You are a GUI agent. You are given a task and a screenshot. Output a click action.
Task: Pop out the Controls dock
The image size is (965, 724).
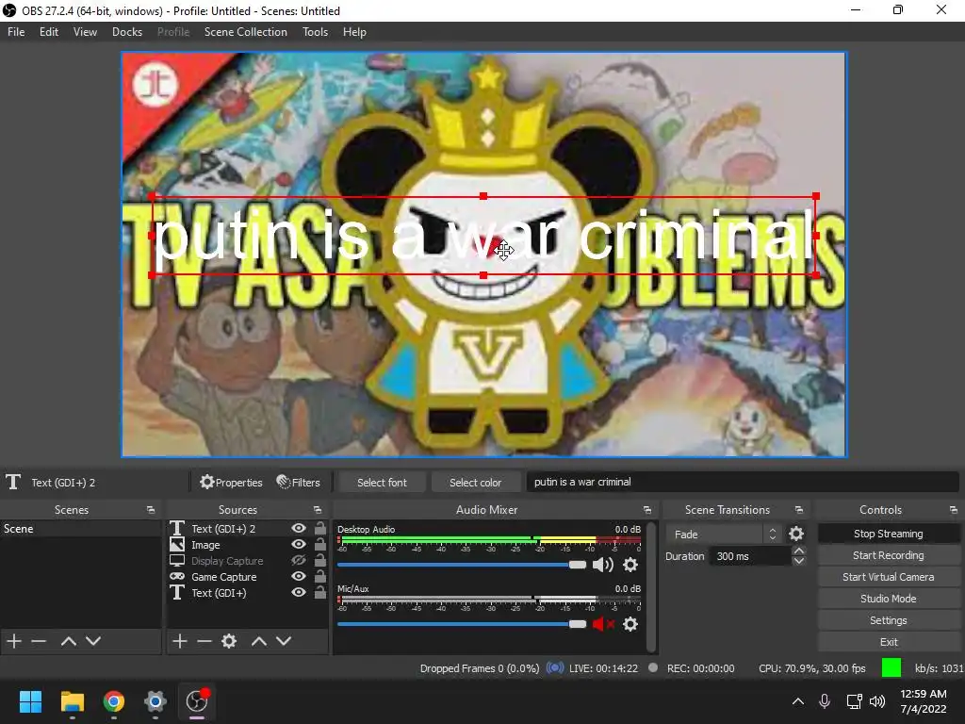point(954,510)
